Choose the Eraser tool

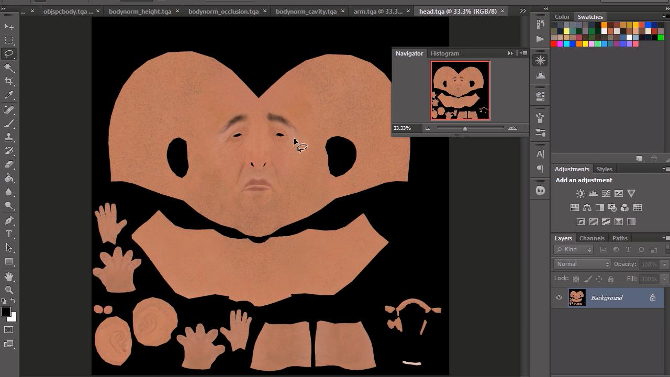click(9, 164)
